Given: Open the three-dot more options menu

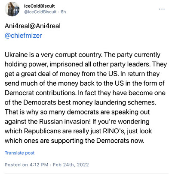Looking at the screenshot, I should click(162, 9).
